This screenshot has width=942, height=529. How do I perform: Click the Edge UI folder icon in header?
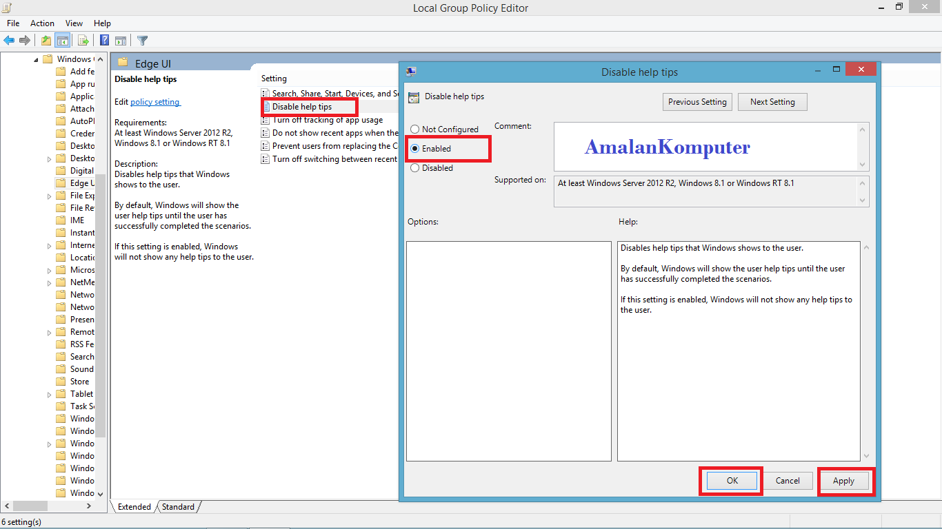tap(123, 63)
